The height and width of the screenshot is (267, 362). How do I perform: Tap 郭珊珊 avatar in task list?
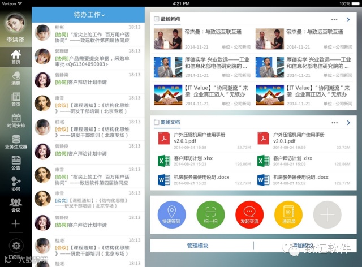pyautogui.click(x=42, y=57)
